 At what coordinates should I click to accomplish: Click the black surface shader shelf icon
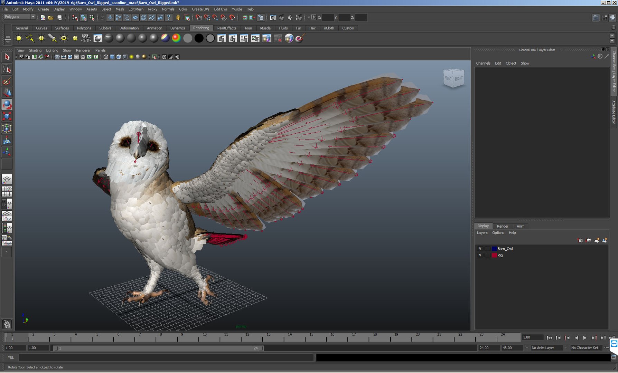[199, 38]
